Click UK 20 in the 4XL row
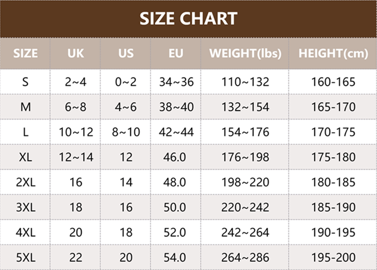The height and width of the screenshot is (270, 377). [75, 232]
